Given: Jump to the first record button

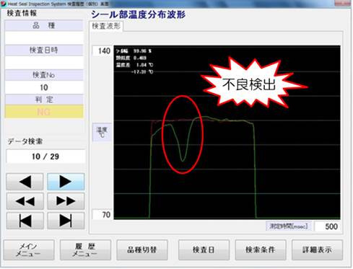Looking at the screenshot, I should (25, 221).
